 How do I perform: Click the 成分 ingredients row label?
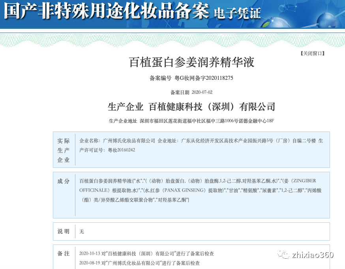coord(64,181)
